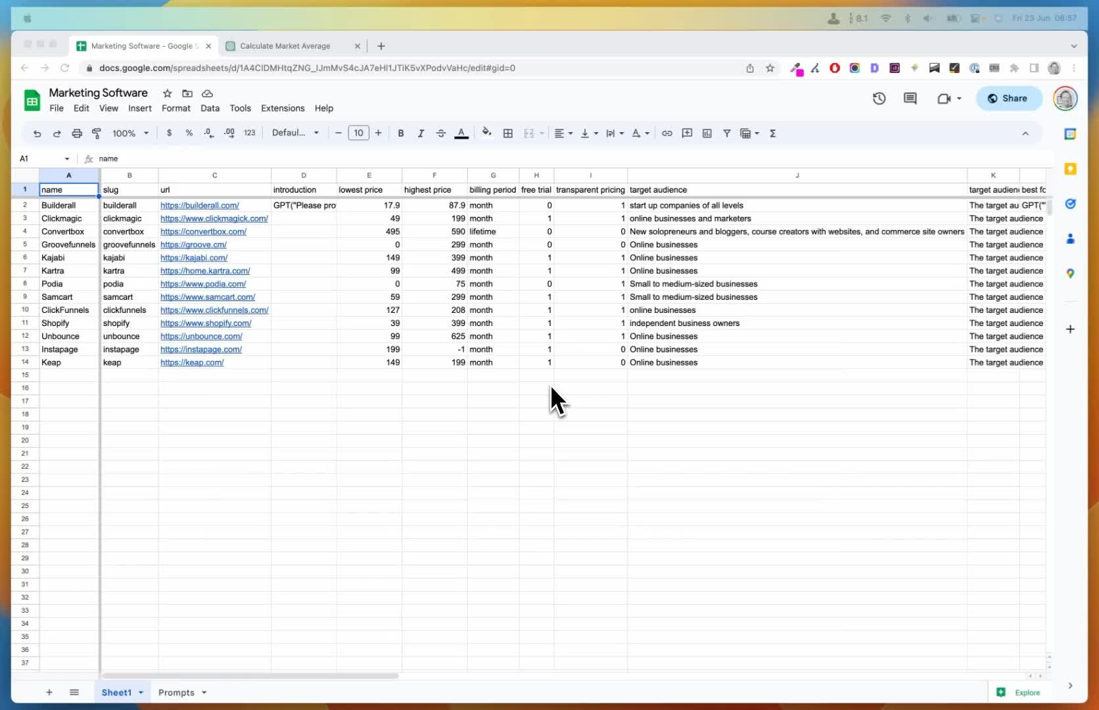Image resolution: width=1099 pixels, height=710 pixels.
Task: Click the Print icon
Action: [x=77, y=133]
